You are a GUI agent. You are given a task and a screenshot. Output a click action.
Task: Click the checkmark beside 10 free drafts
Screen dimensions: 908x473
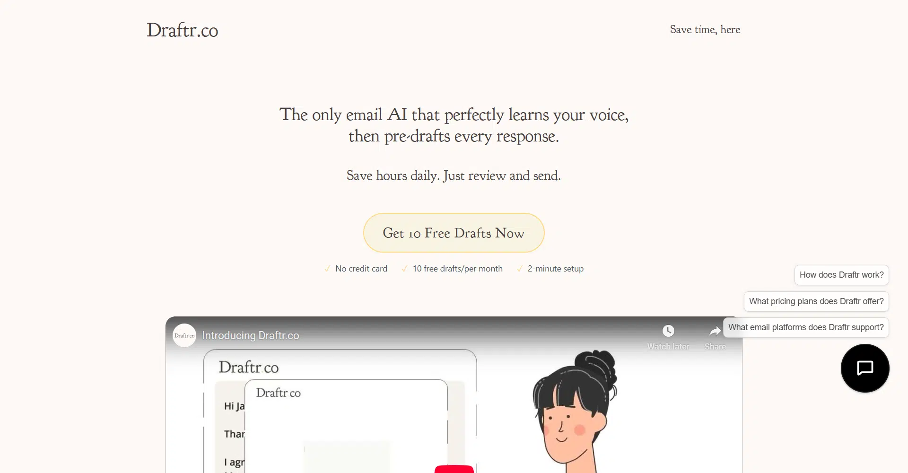(404, 269)
